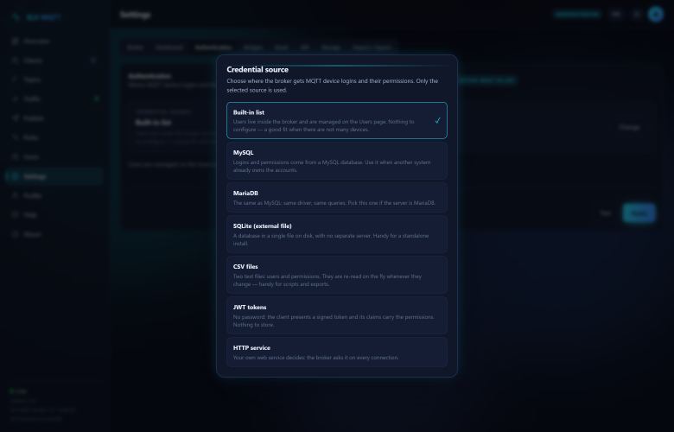Image resolution: width=674 pixels, height=432 pixels.
Task: Click the user avatar in the header
Action: click(x=656, y=14)
